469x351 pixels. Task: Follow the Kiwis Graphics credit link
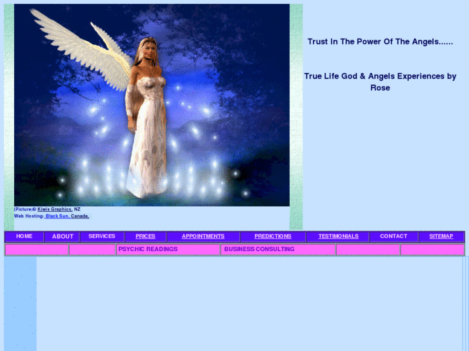point(55,209)
